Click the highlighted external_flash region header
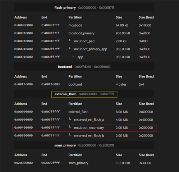This screenshot has height=172, width=179. [84, 94]
